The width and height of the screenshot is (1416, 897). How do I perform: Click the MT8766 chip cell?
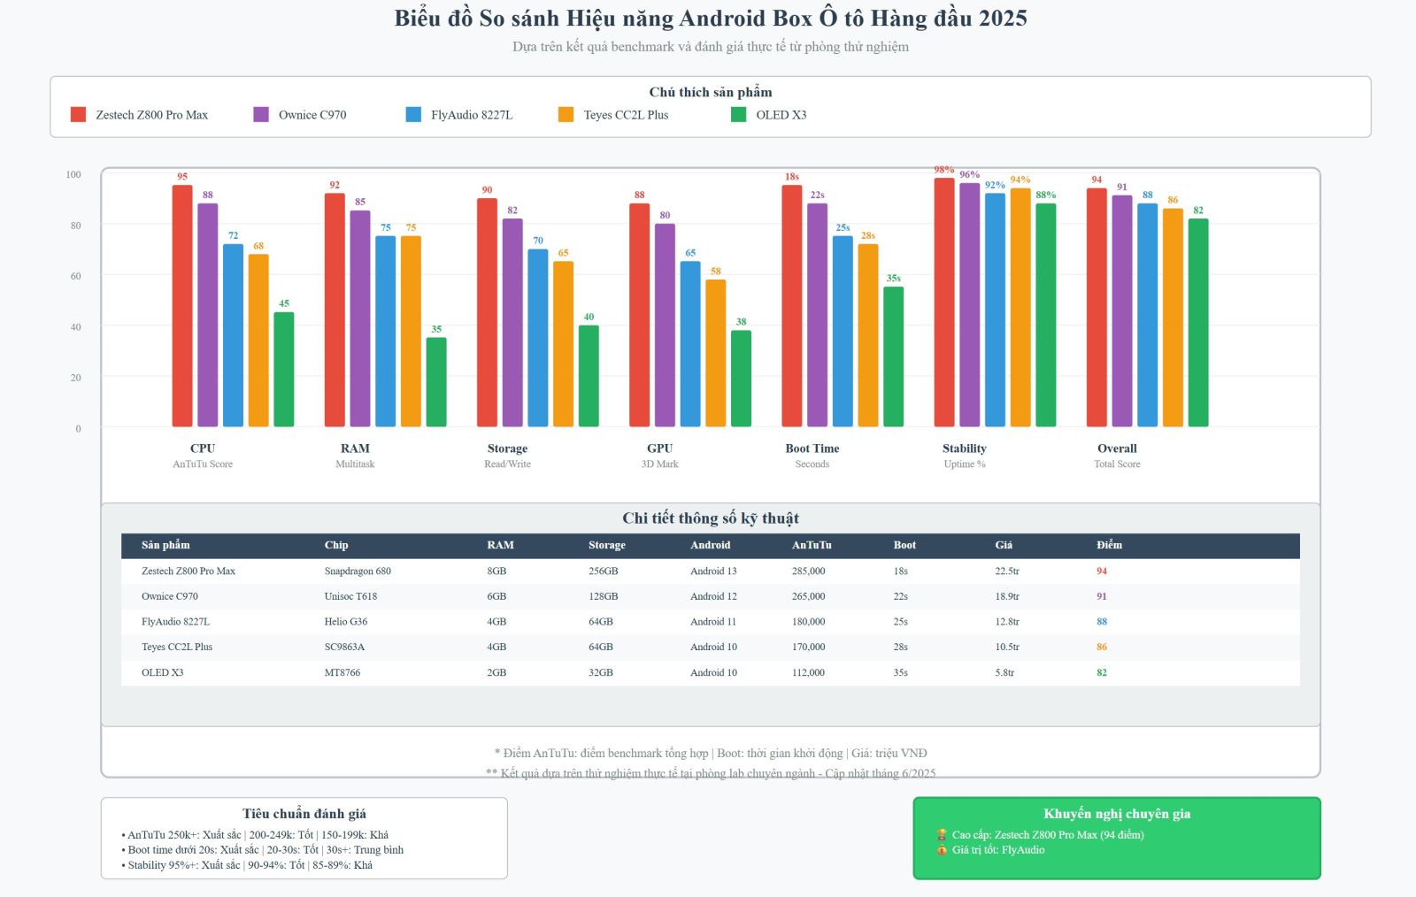click(x=342, y=672)
